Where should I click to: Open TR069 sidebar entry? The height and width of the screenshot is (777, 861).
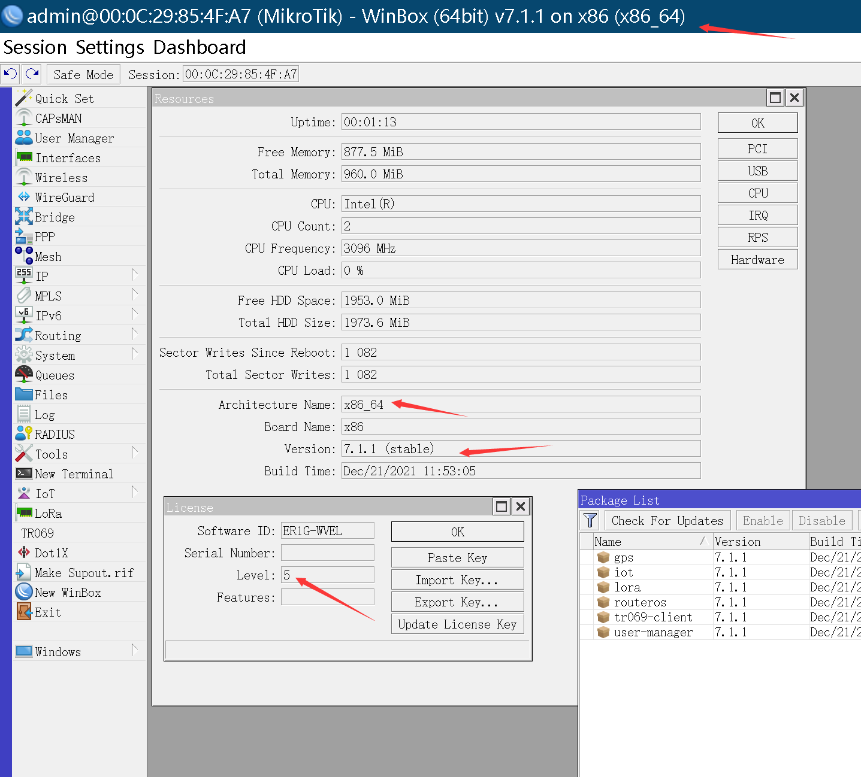click(x=37, y=533)
